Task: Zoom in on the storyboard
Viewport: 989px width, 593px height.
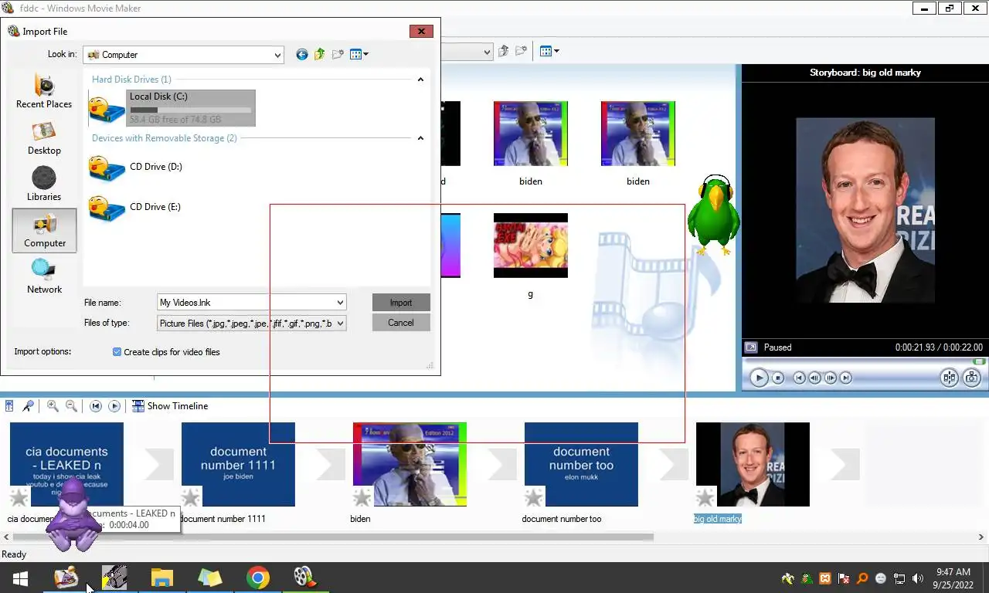Action: tap(53, 406)
